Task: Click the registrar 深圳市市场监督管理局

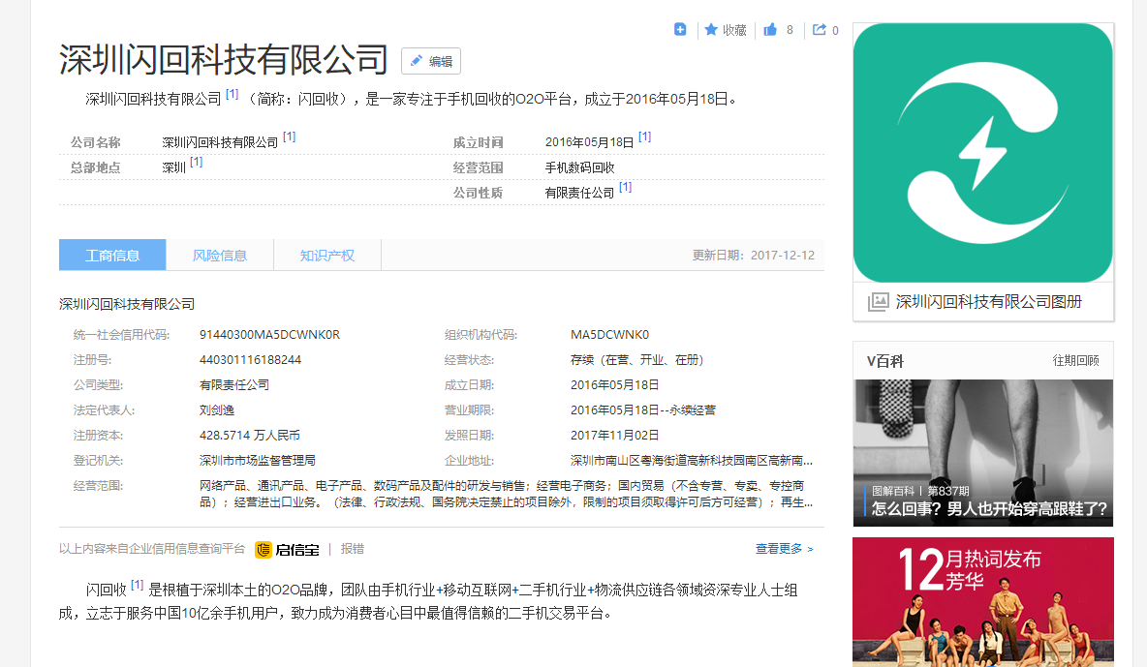Action: [258, 460]
